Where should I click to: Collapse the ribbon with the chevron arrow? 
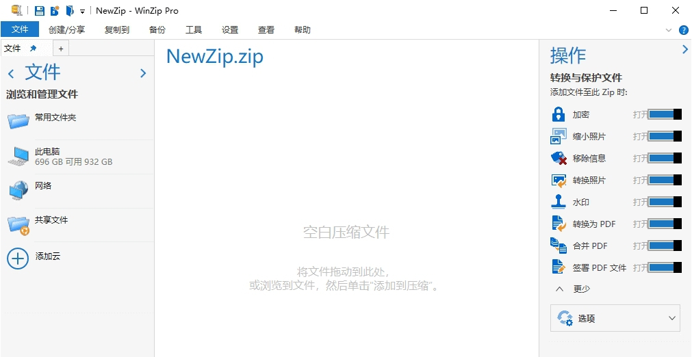669,30
